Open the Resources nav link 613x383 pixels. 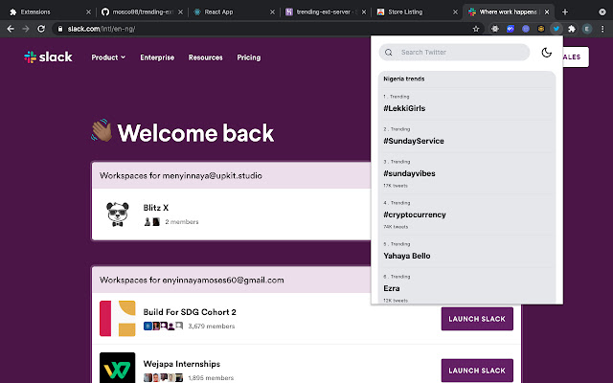(x=206, y=57)
